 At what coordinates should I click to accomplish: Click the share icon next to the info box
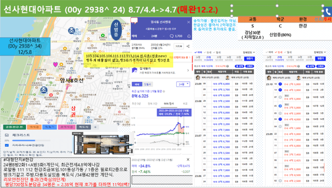(x=188, y=46)
